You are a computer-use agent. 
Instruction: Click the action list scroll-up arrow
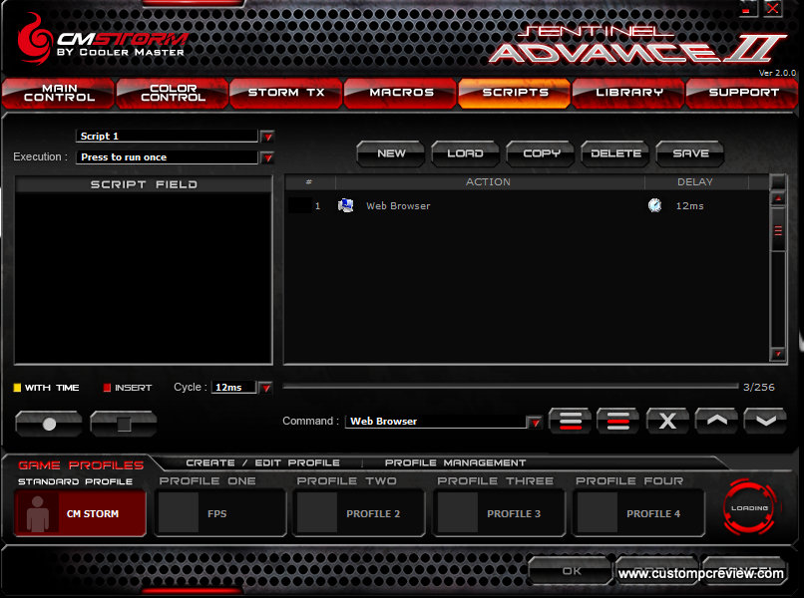[x=778, y=198]
